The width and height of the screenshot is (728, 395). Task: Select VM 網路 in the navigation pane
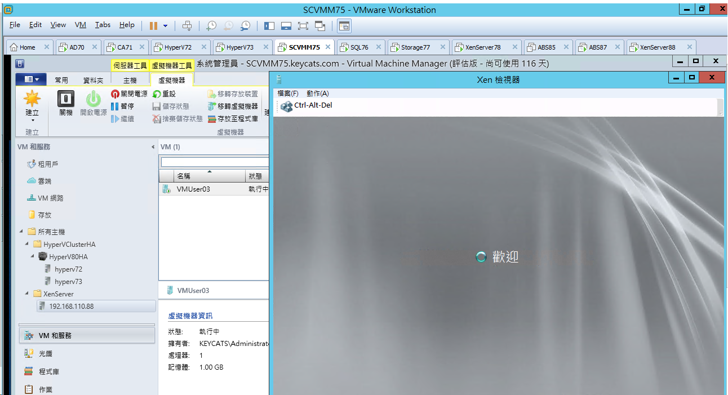point(46,198)
